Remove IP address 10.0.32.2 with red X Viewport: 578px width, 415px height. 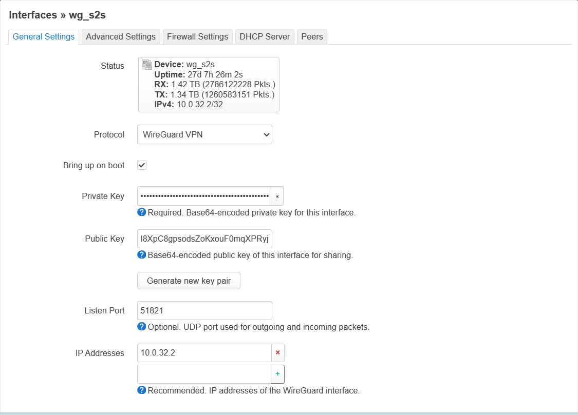(x=278, y=353)
